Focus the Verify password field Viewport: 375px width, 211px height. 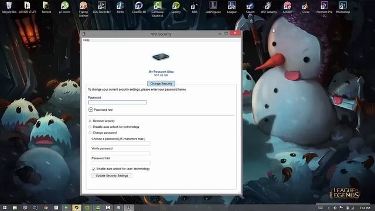click(x=121, y=153)
